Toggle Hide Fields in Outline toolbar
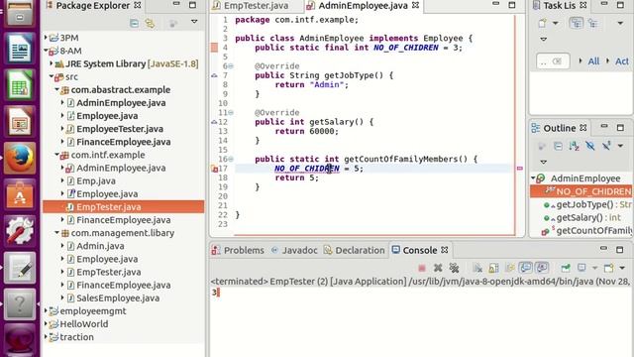Screen dimensions: 634x357 590,146
